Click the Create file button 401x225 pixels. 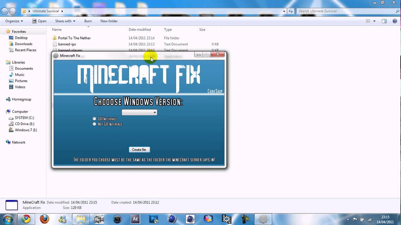139,150
